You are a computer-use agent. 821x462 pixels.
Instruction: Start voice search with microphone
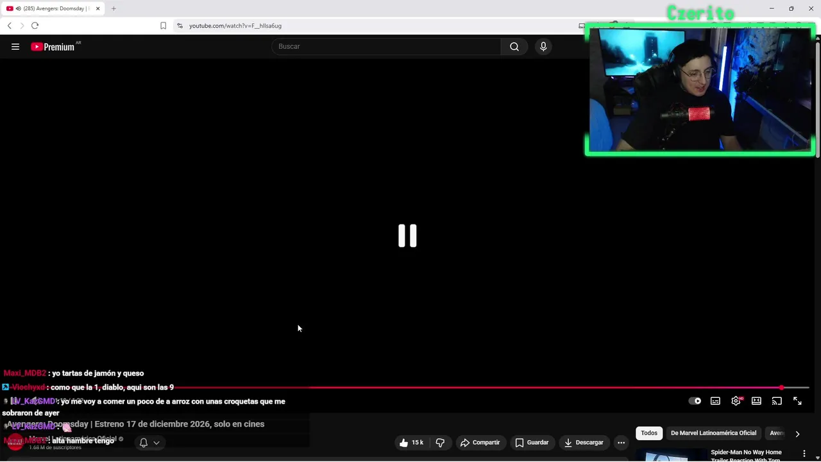543,46
